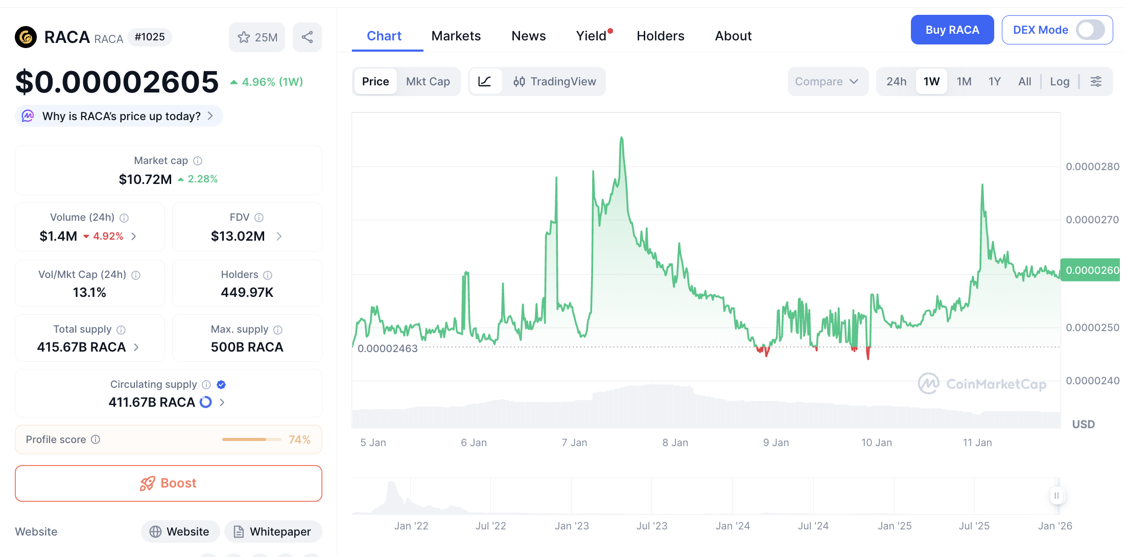Click the line chart icon
This screenshot has width=1126, height=557.
[x=484, y=81]
